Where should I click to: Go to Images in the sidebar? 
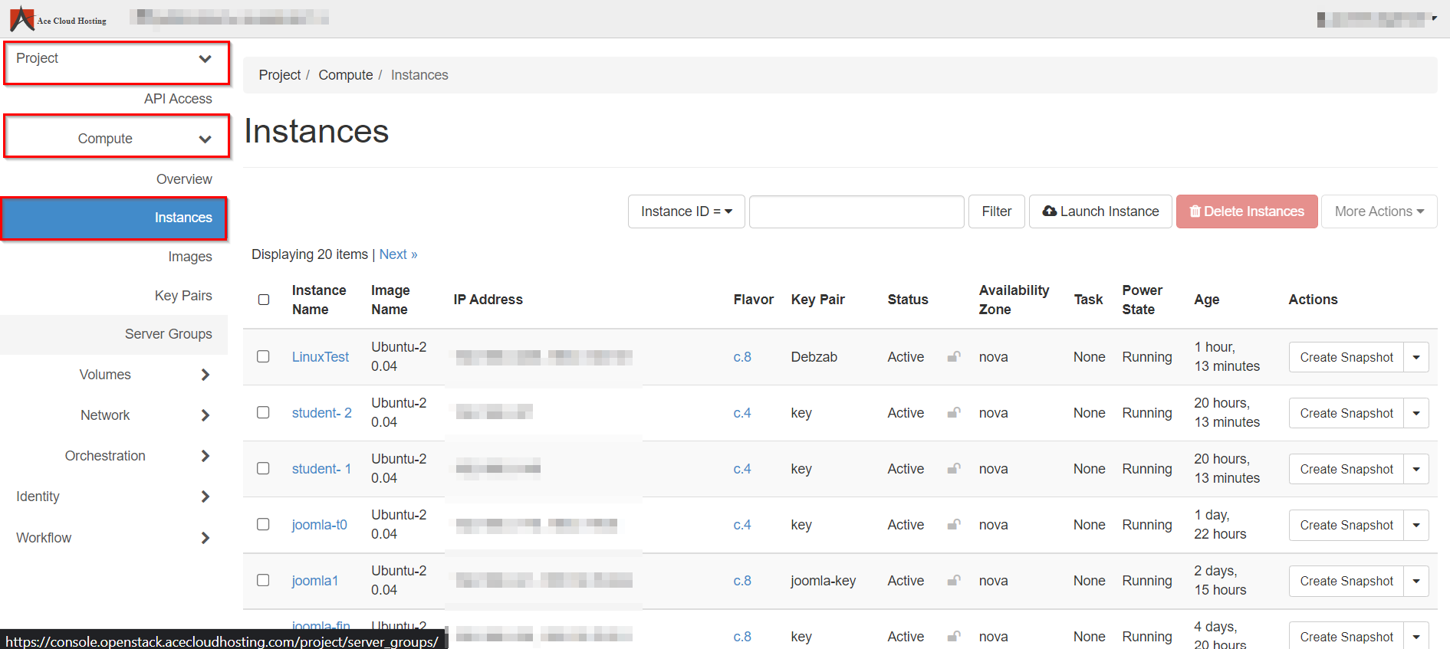coord(190,257)
